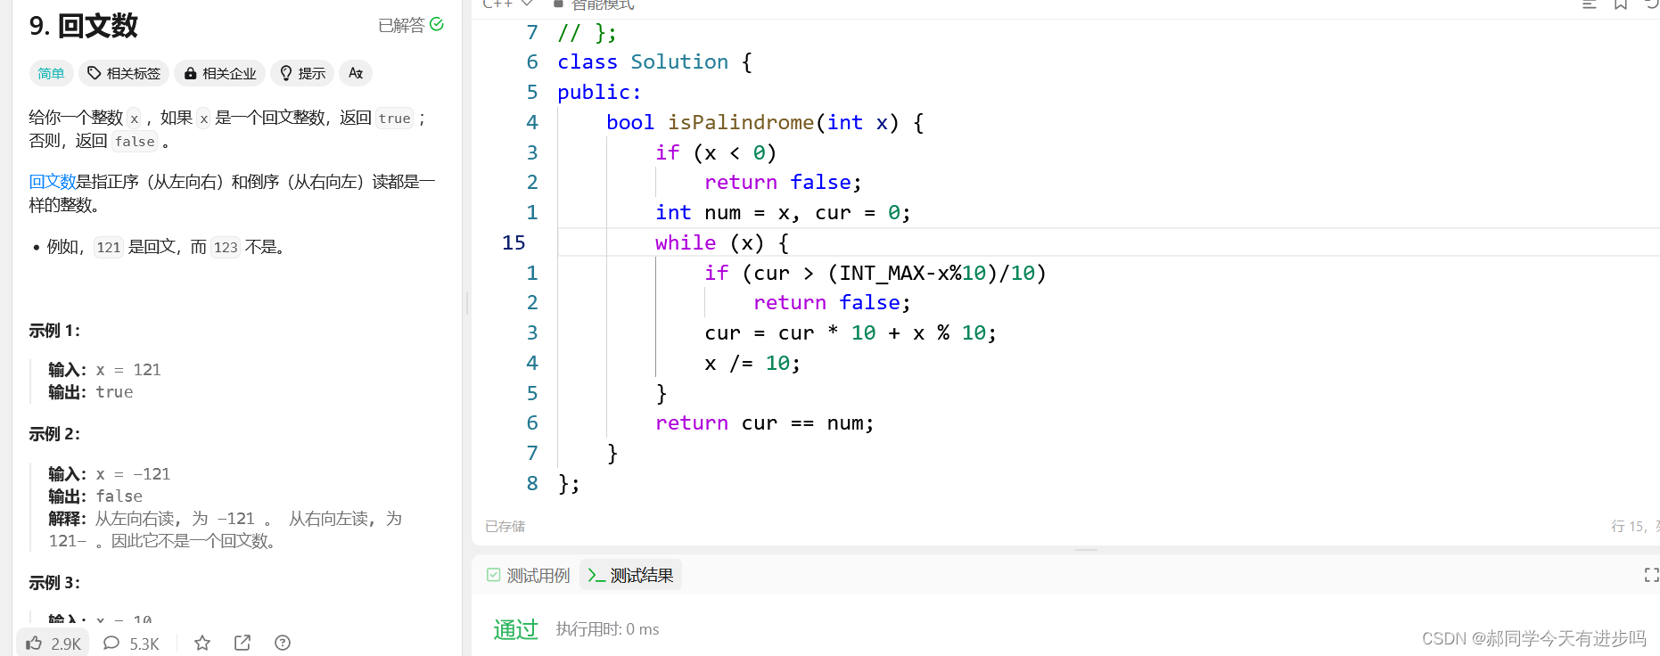
Task: Click the 示例 3: heading
Action: click(x=54, y=583)
